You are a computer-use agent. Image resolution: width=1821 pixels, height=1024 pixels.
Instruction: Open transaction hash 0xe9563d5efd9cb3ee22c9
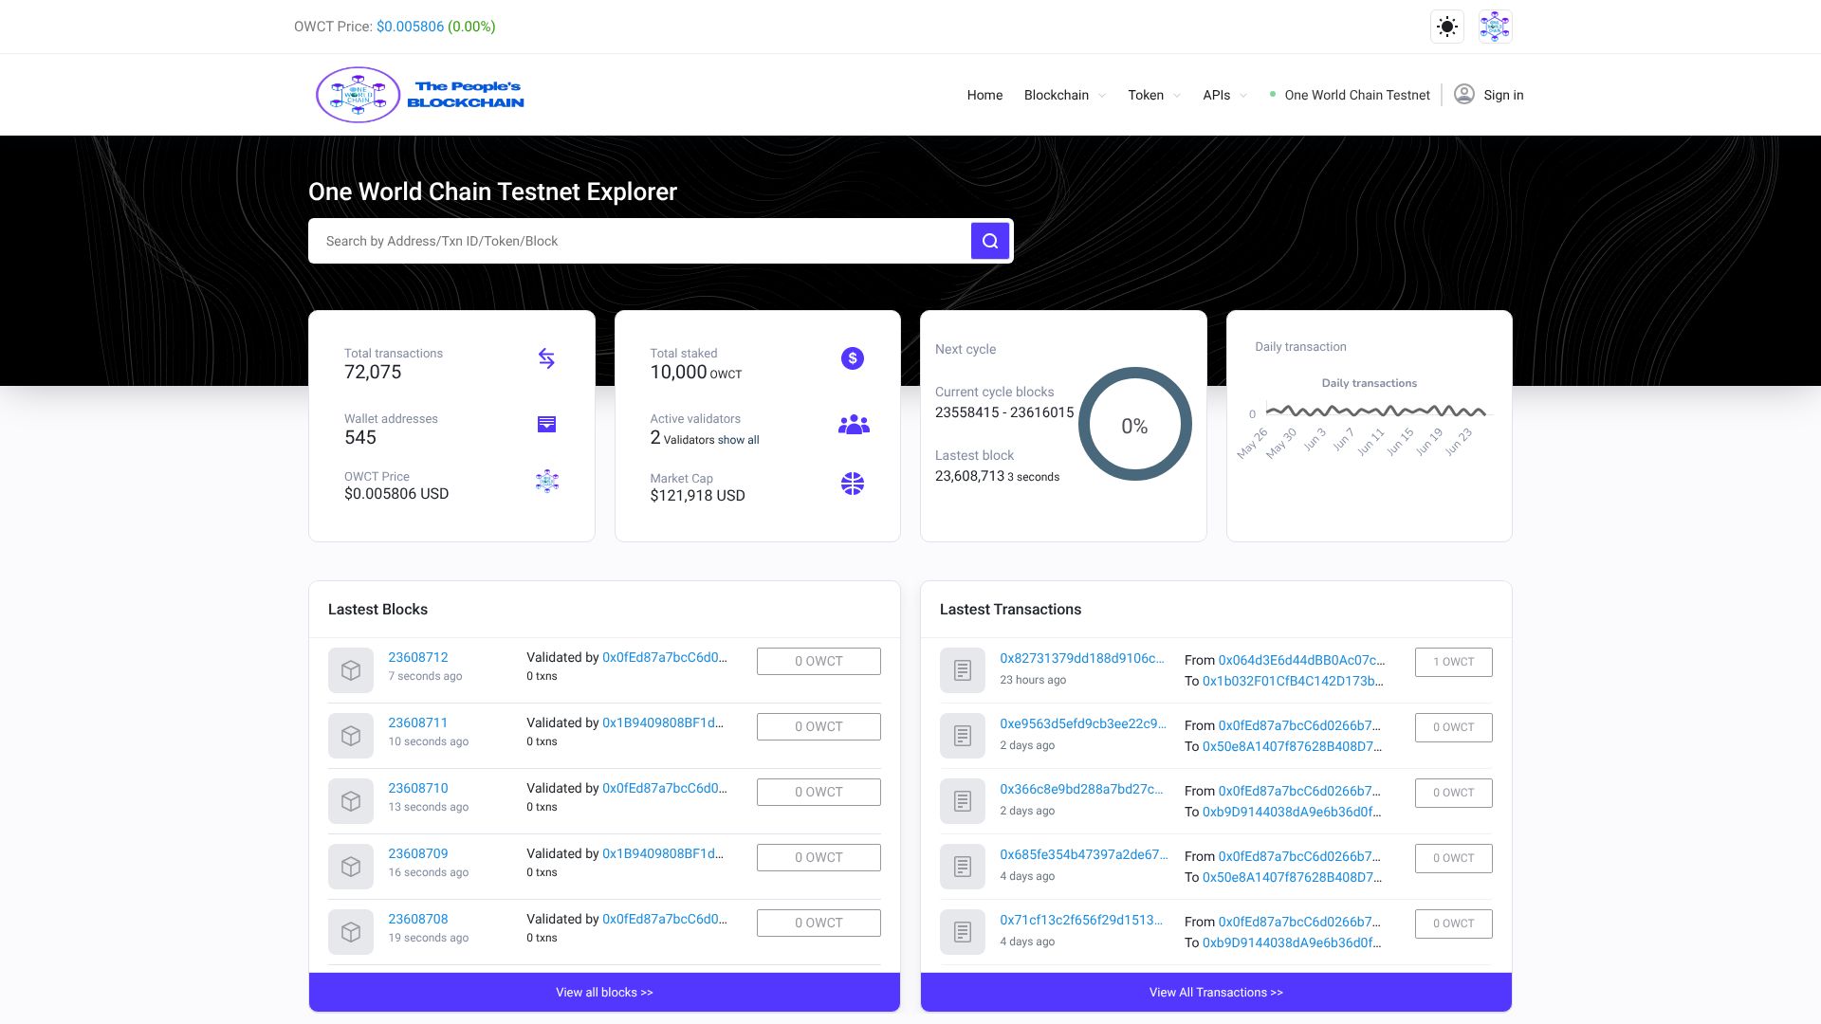coord(1083,723)
